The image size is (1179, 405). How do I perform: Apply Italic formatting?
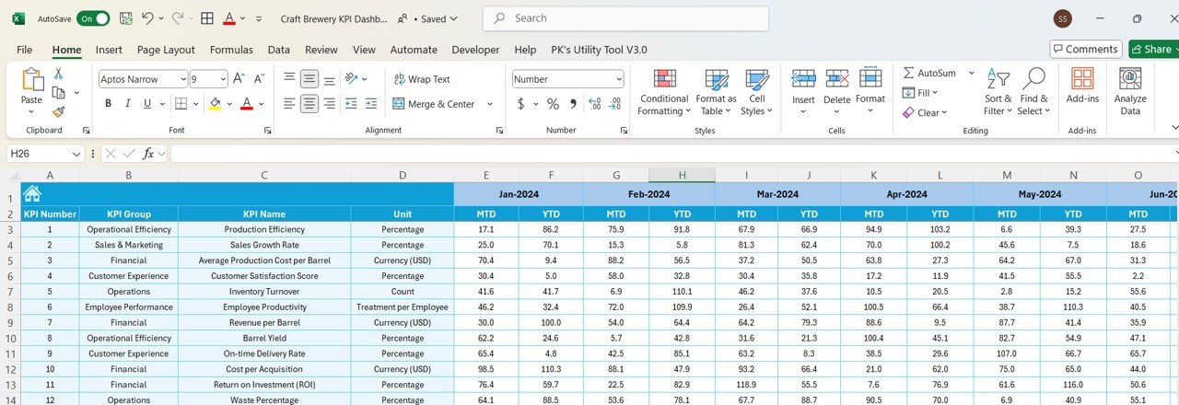pos(127,104)
